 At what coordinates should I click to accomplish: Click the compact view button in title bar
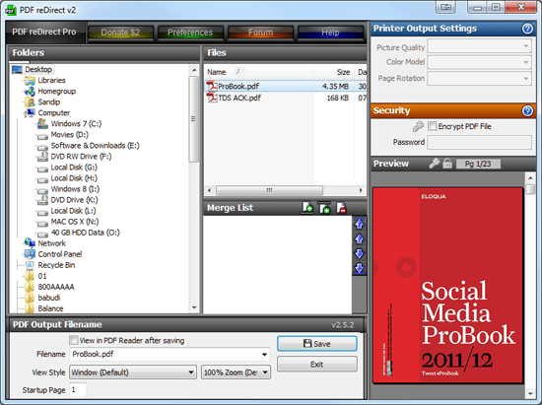[445, 7]
